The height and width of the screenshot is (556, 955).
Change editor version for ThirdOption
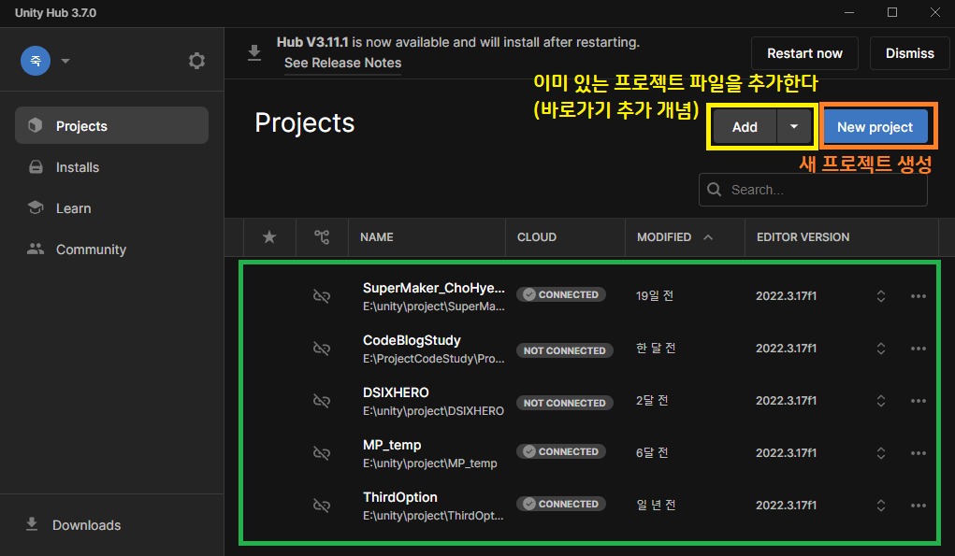(x=881, y=506)
